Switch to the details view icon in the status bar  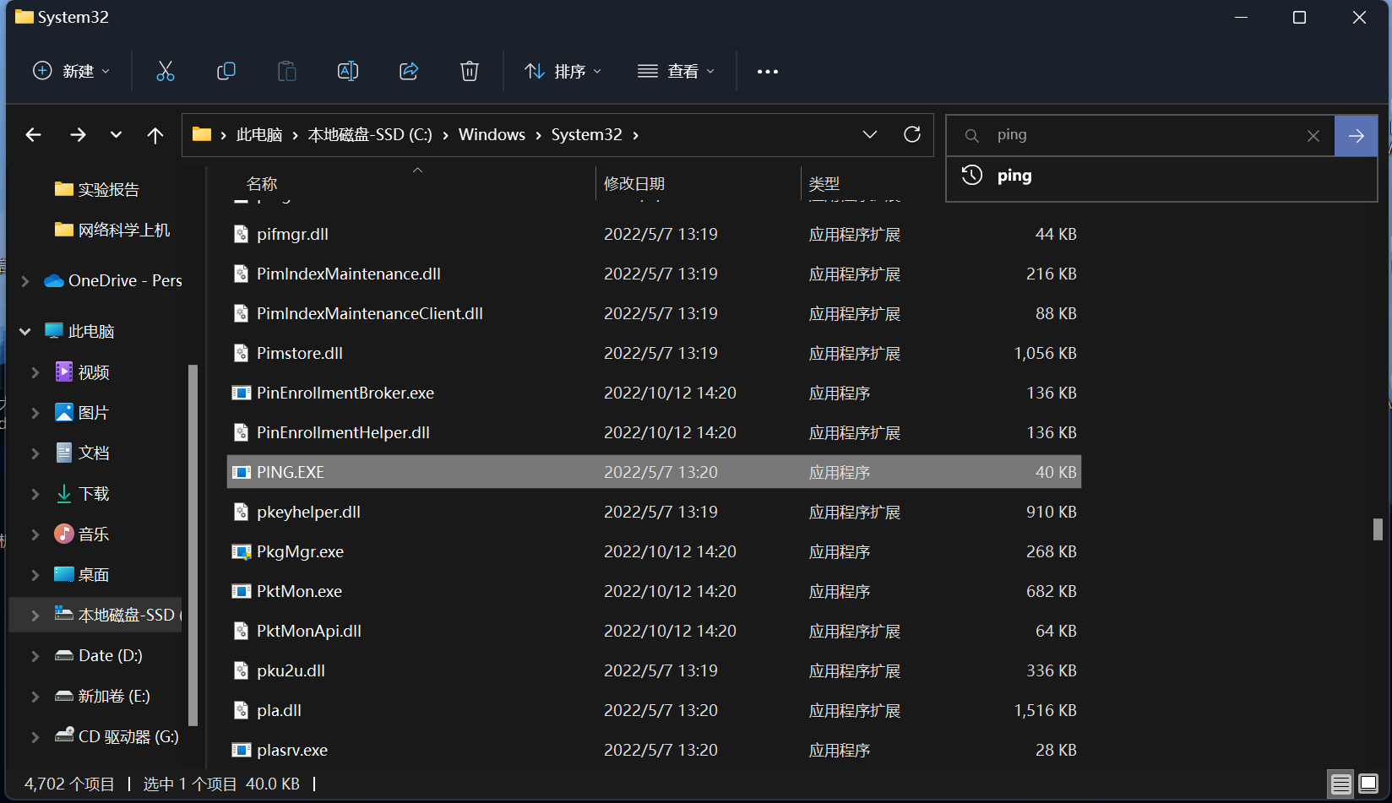coord(1340,784)
